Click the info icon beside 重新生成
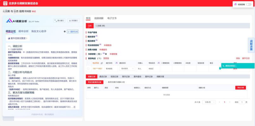This screenshot has width=255, height=126. [x=65, y=32]
